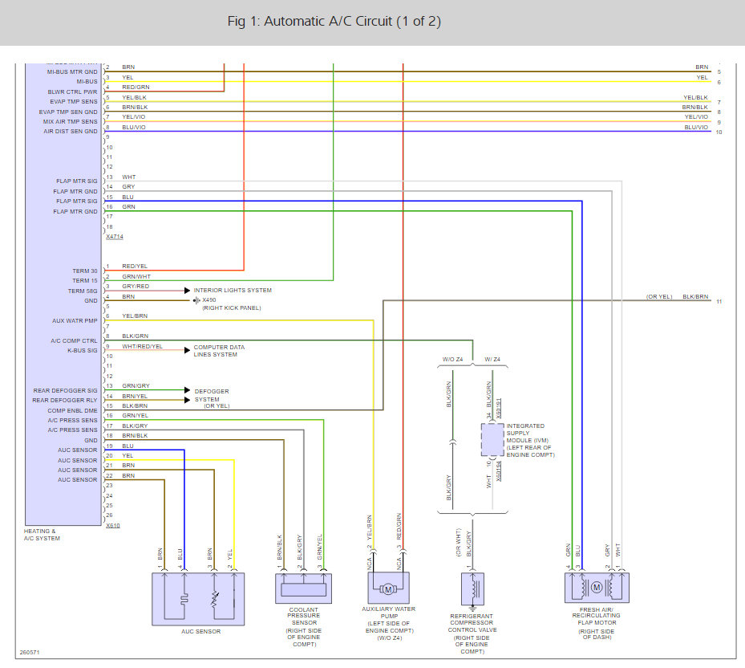Click the 'AUX WATR PMP' pin label

point(75,320)
